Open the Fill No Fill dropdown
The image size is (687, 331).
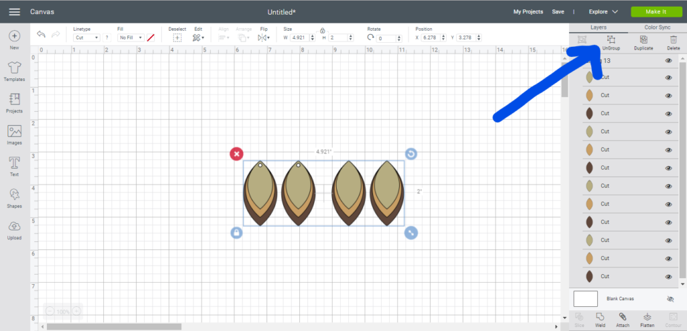[x=131, y=38]
